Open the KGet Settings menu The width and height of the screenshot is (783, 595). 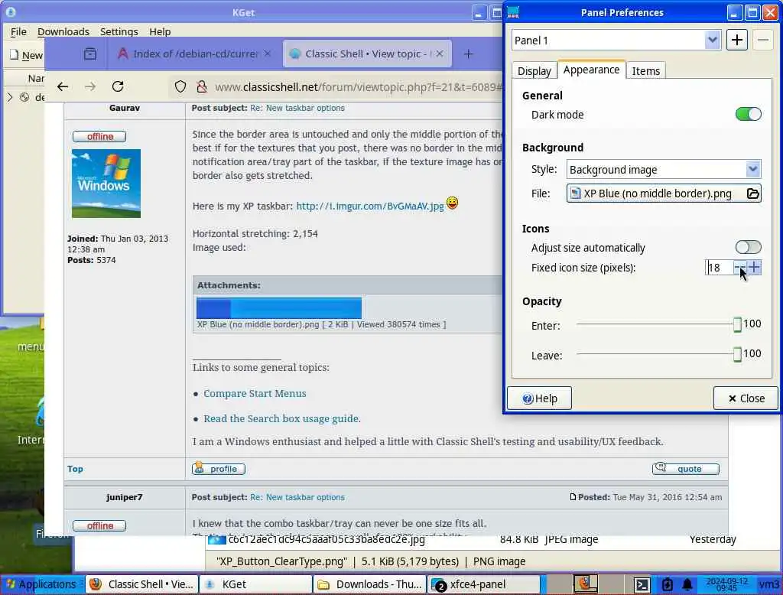click(119, 31)
